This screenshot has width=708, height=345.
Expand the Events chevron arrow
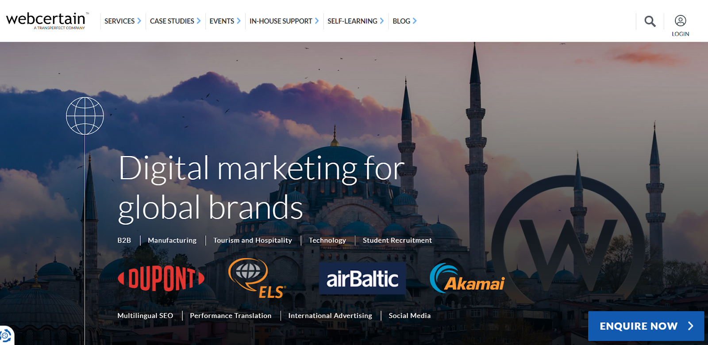pyautogui.click(x=239, y=21)
